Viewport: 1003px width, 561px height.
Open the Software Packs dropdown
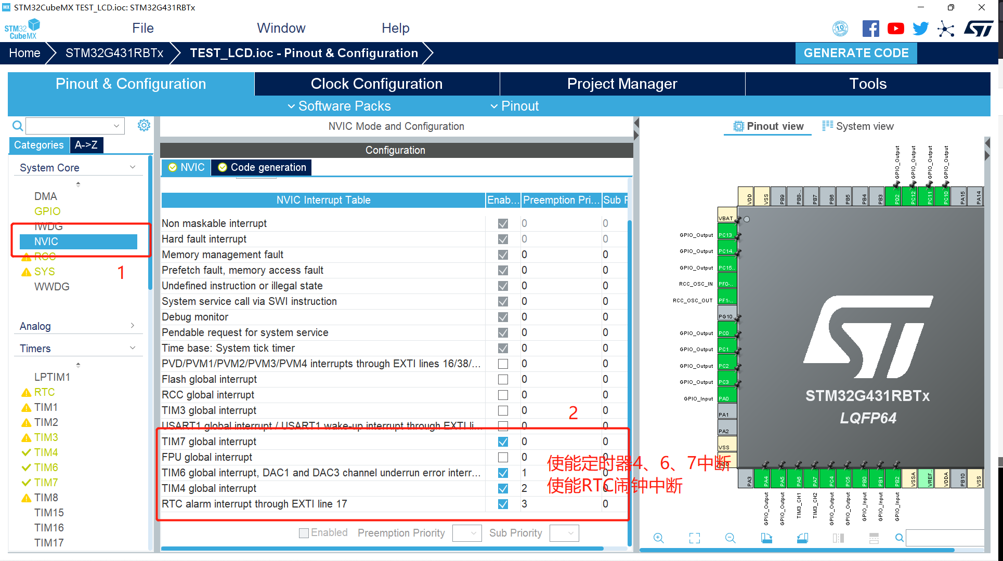(x=338, y=106)
